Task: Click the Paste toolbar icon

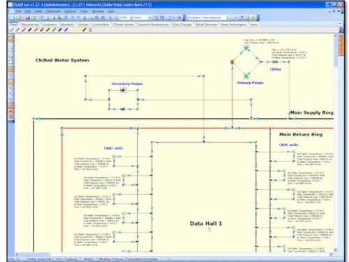Action: 97,17
